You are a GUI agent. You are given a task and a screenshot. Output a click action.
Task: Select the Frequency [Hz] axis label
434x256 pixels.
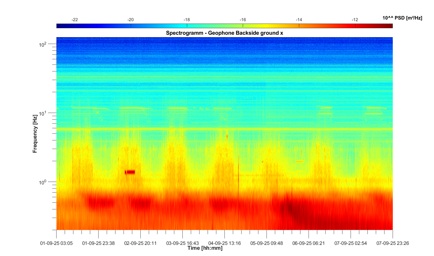35,134
